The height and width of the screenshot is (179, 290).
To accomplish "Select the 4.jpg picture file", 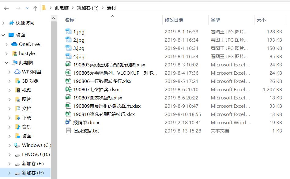I will [x=78, y=56].
